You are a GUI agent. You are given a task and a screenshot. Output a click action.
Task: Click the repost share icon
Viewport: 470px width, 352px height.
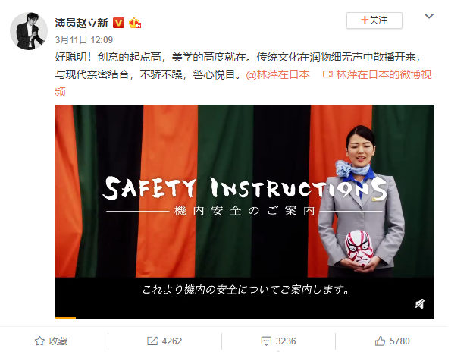click(x=152, y=341)
